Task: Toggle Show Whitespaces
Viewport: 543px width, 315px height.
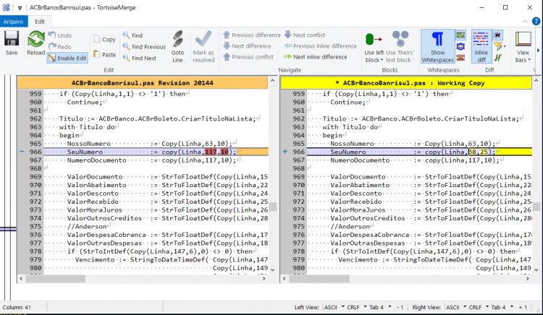Action: [438, 47]
